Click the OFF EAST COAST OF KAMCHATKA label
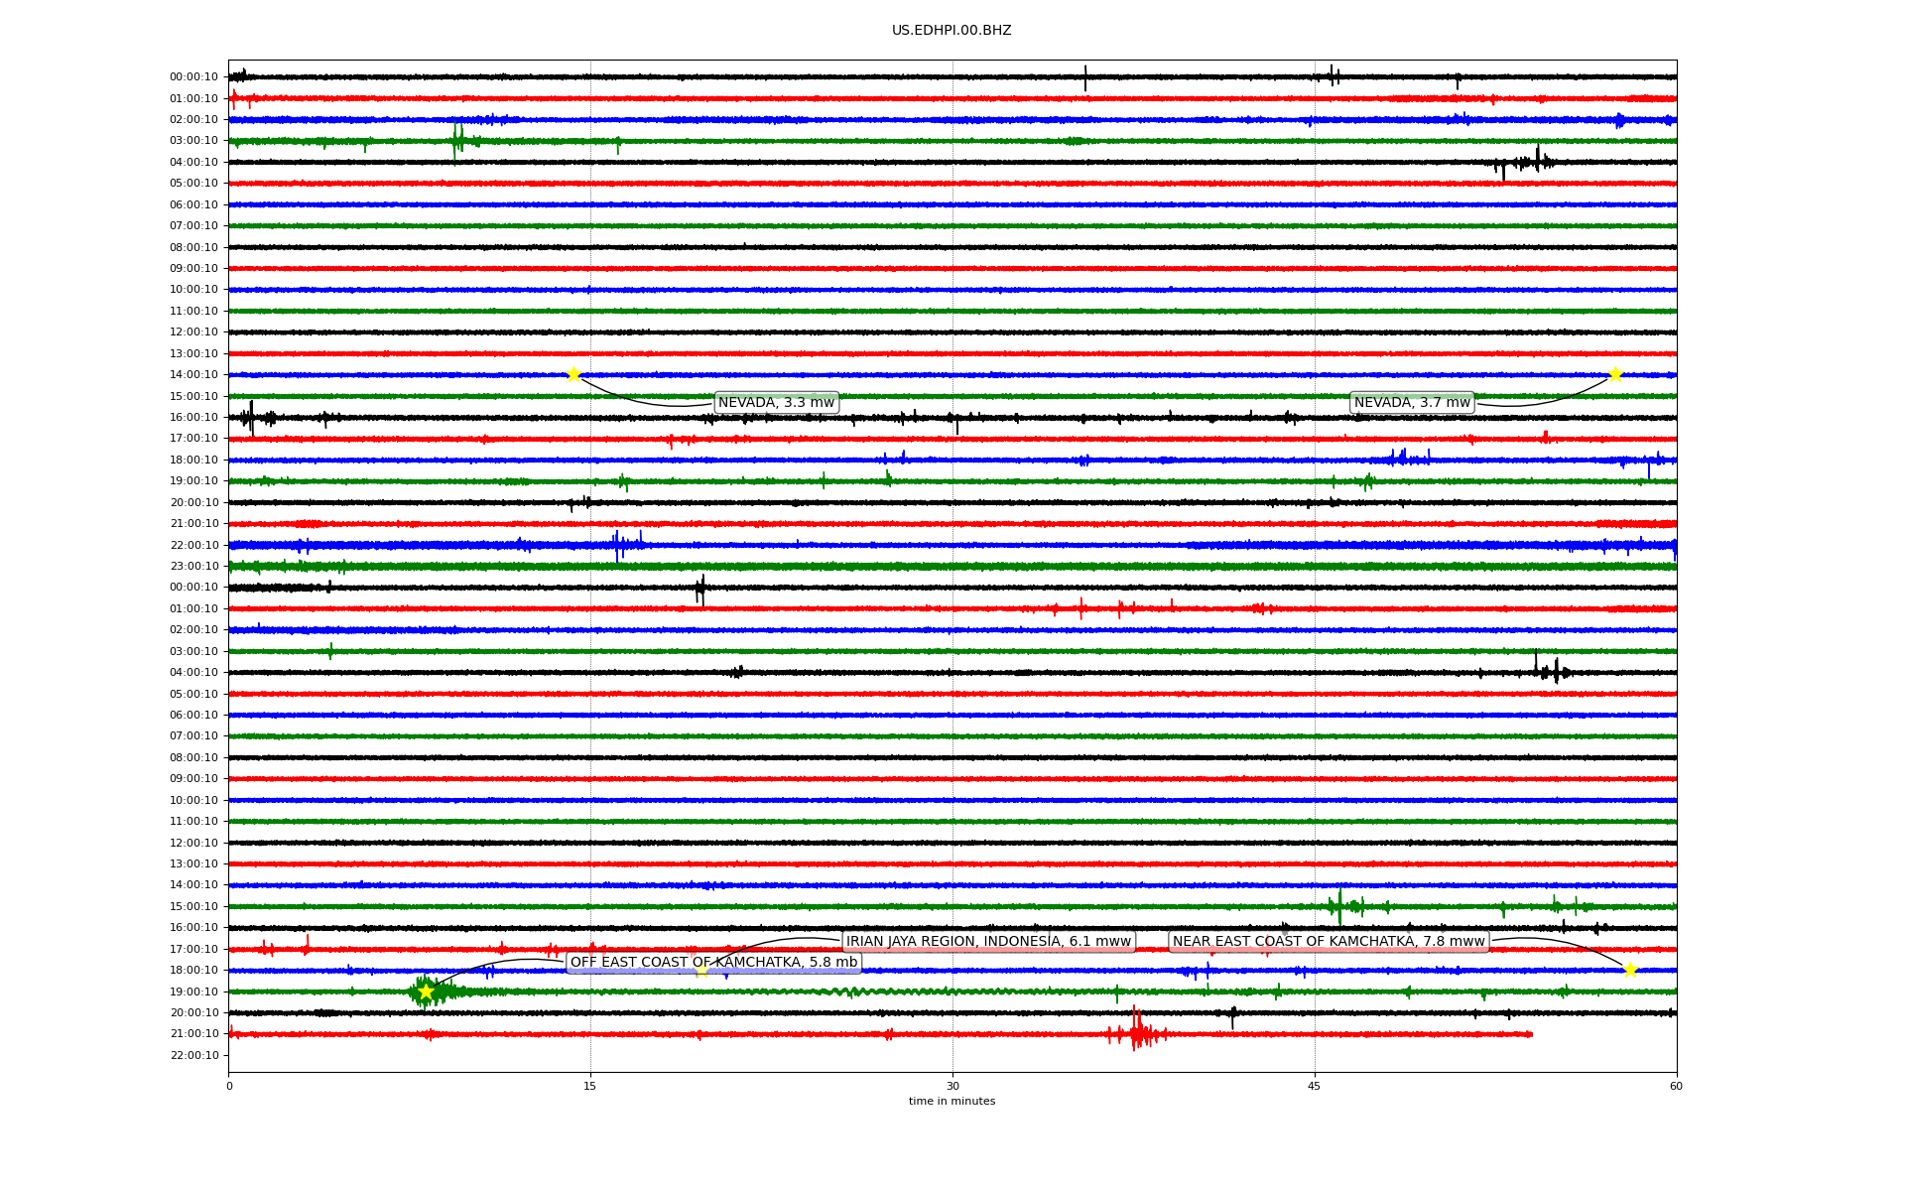This screenshot has width=1905, height=1191. tap(713, 962)
